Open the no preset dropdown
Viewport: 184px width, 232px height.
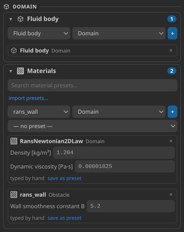coord(93,126)
